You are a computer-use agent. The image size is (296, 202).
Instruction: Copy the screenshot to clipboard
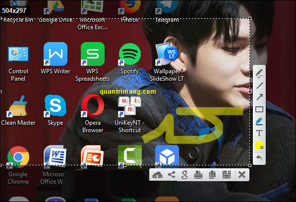[212, 175]
